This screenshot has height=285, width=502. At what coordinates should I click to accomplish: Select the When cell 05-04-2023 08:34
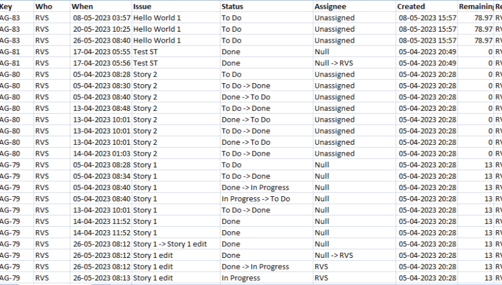pyautogui.click(x=102, y=177)
